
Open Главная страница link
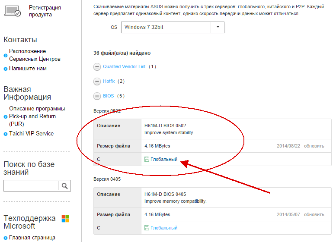32,238
